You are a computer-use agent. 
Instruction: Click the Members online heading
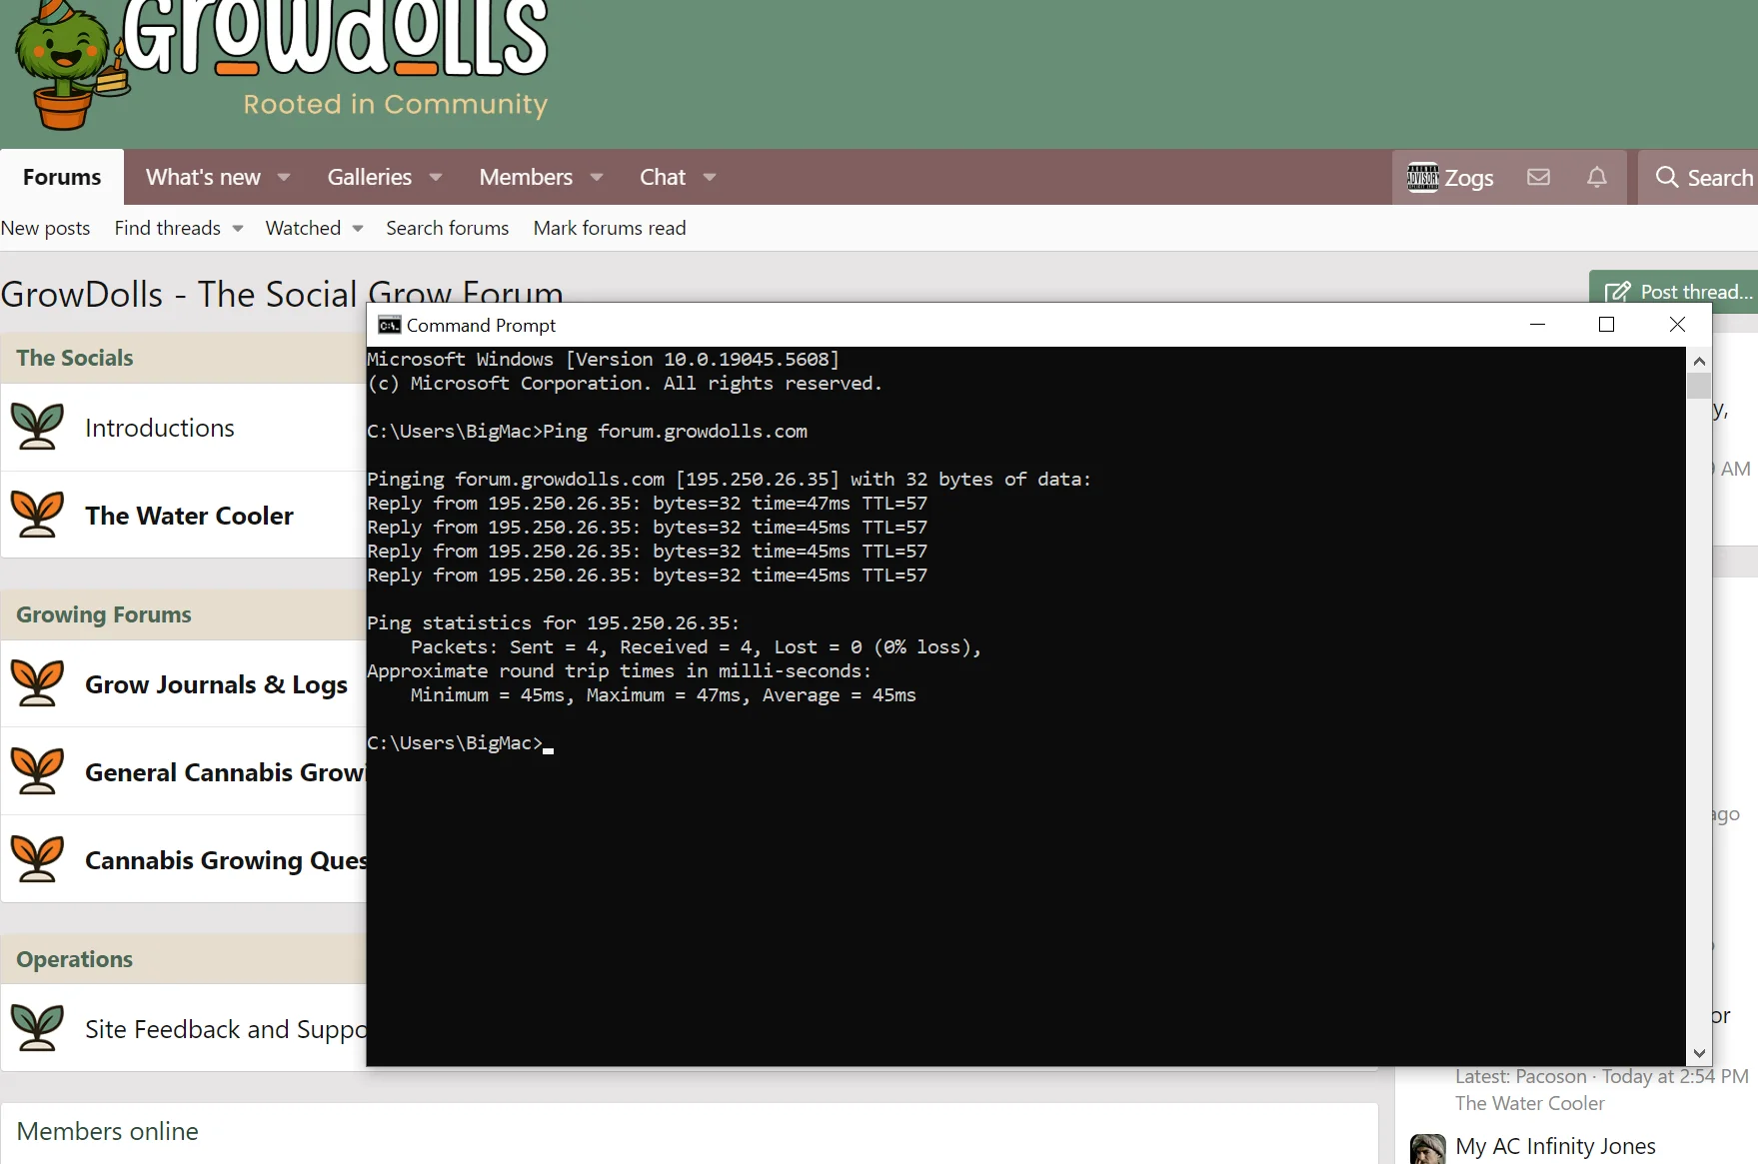click(108, 1131)
